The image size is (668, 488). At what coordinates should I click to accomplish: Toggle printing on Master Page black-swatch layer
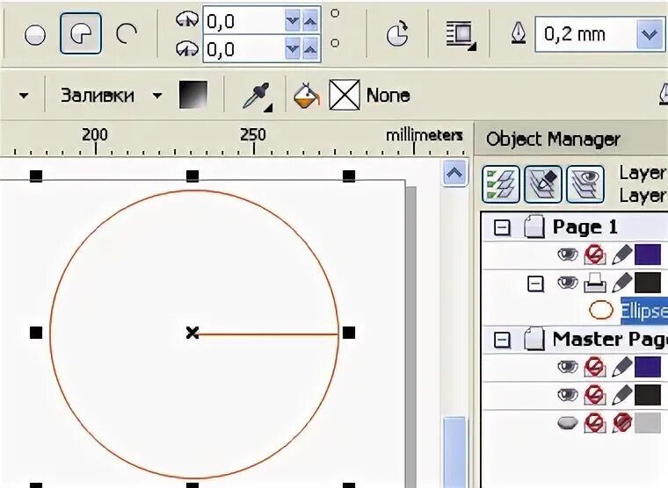[595, 395]
